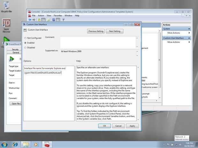Open the File menu
Image resolution: width=198 pixels, height=148 pixels.
[34, 16]
